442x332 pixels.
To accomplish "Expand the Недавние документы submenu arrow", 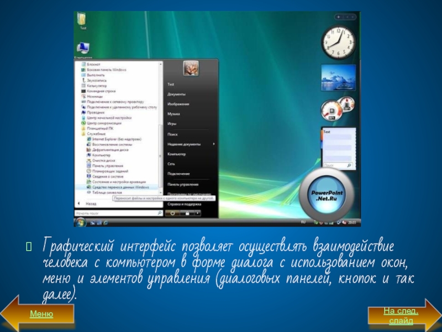I will coord(214,144).
